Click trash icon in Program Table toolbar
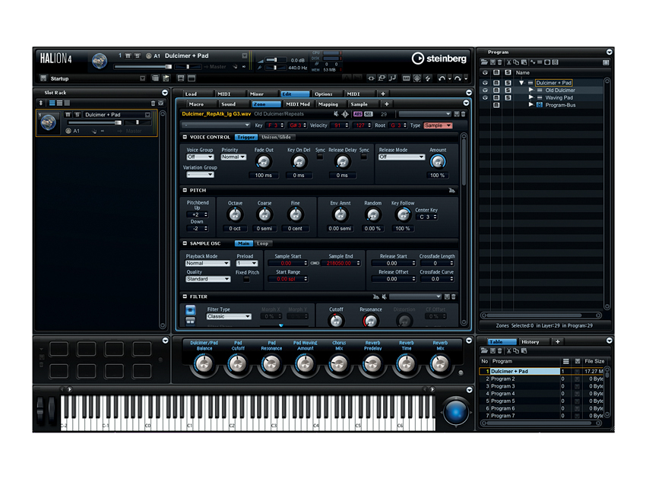Screen dimensions: 646x485 [x=500, y=350]
